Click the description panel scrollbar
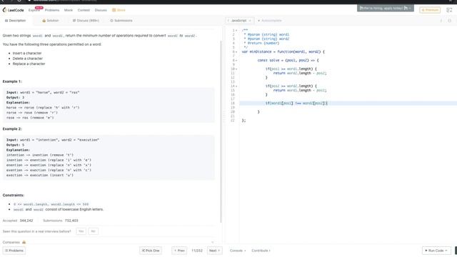 (221, 131)
